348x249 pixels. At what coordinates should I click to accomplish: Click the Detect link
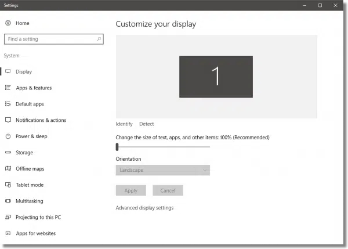(147, 124)
